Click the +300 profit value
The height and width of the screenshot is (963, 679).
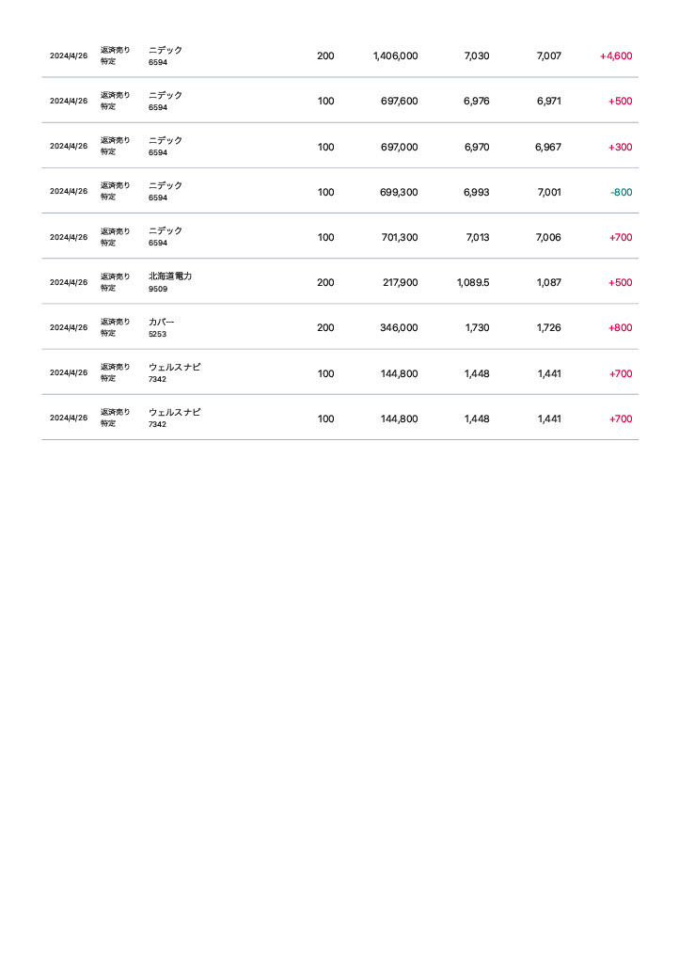point(620,148)
